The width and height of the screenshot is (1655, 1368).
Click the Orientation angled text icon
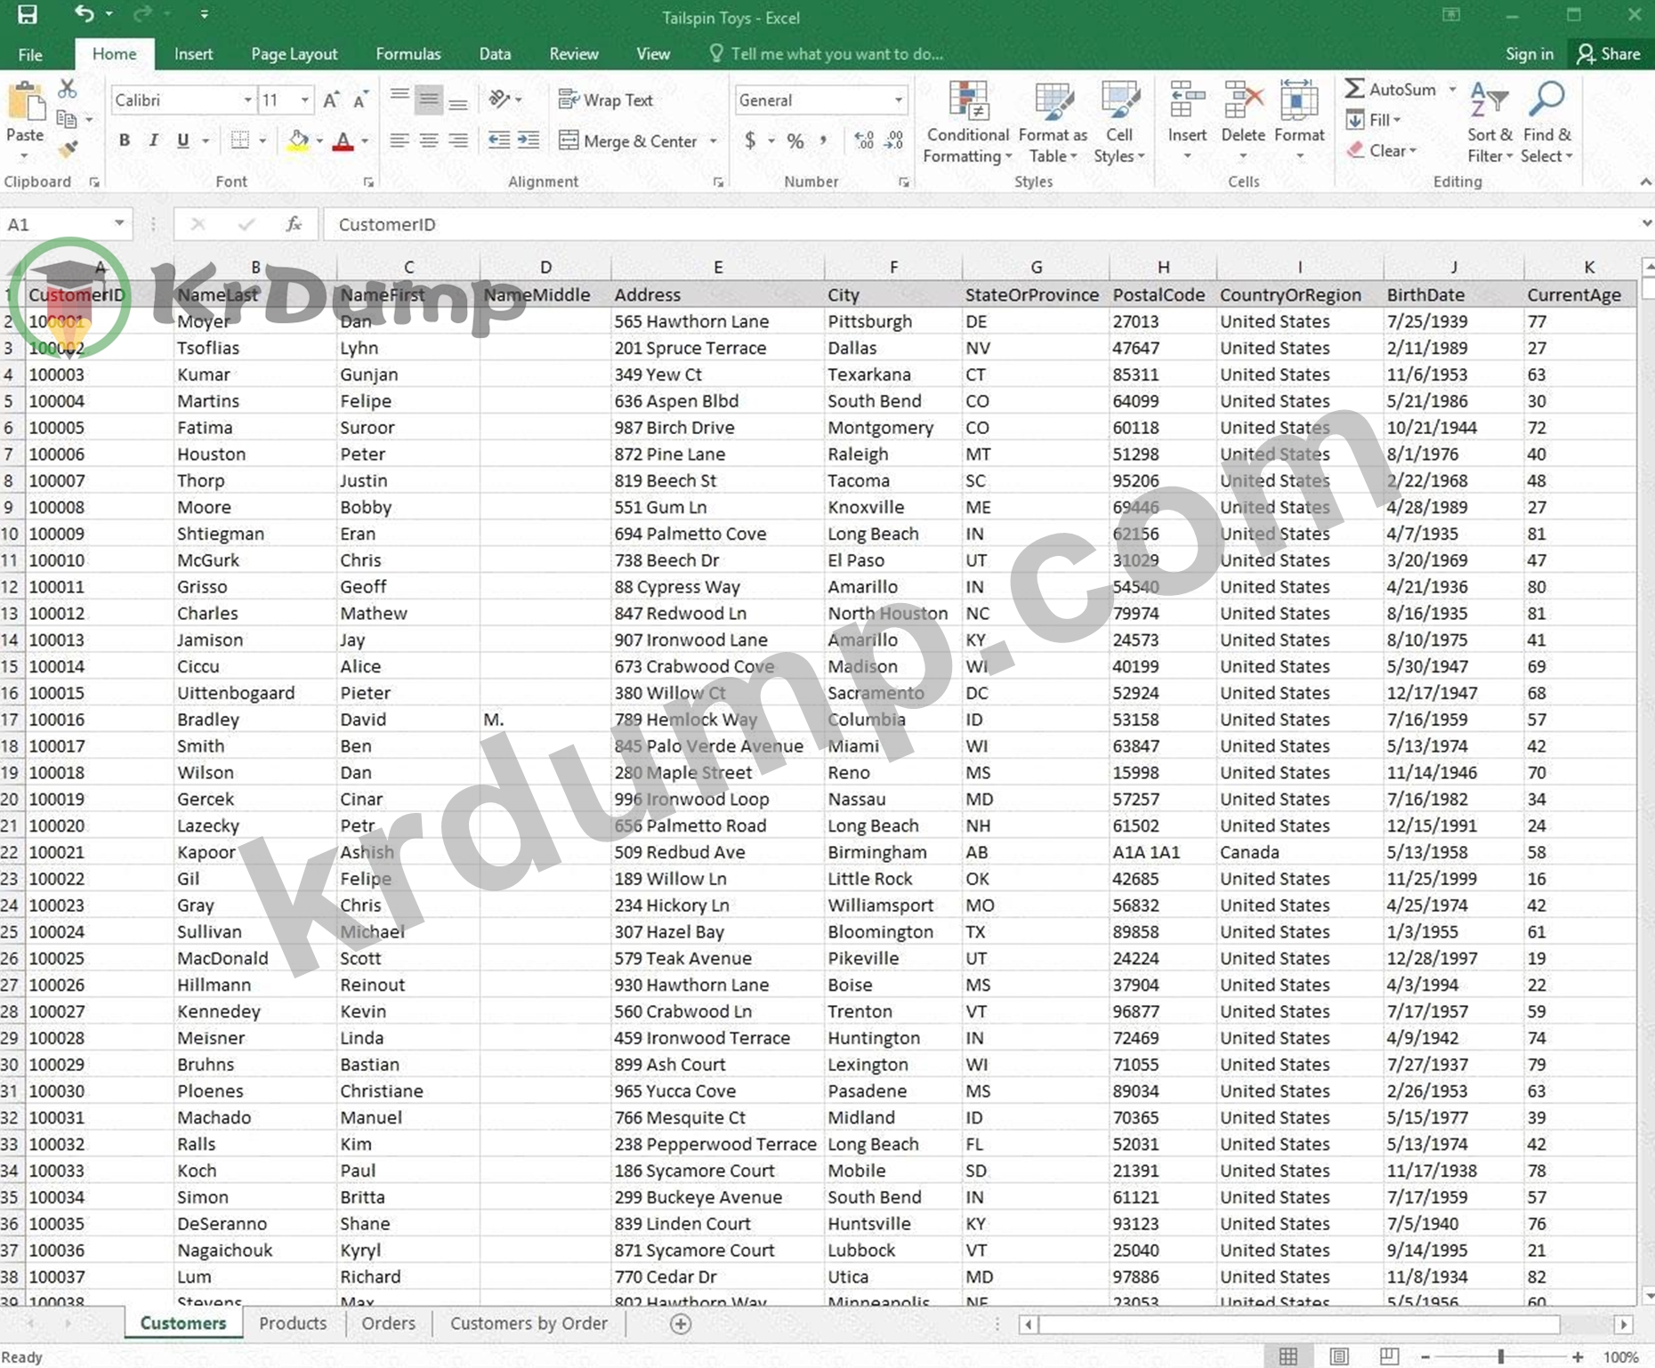tap(500, 100)
